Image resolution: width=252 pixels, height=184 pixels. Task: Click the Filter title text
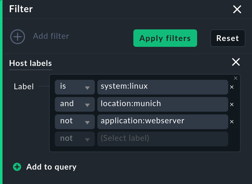[x=21, y=9]
